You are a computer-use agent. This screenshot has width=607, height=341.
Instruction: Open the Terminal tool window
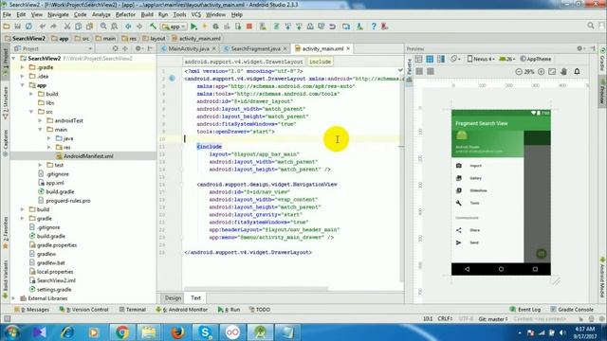[133, 310]
